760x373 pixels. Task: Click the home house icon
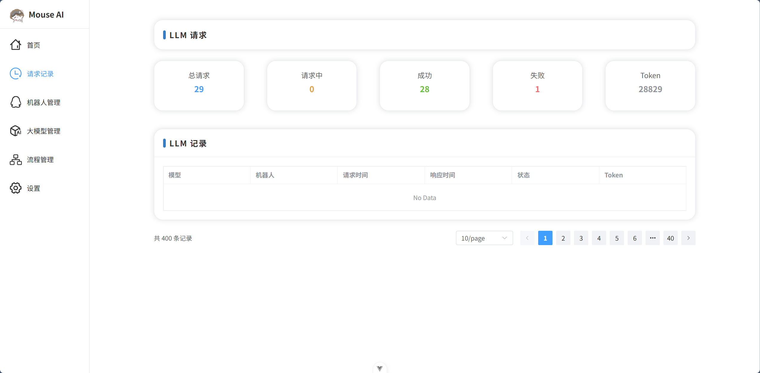[x=16, y=45]
